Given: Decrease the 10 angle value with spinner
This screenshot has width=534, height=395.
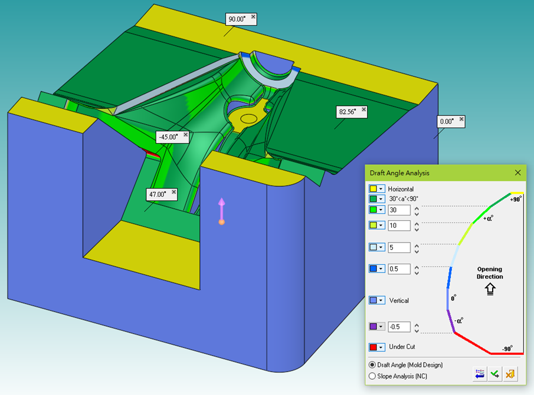Looking at the screenshot, I should click(417, 230).
